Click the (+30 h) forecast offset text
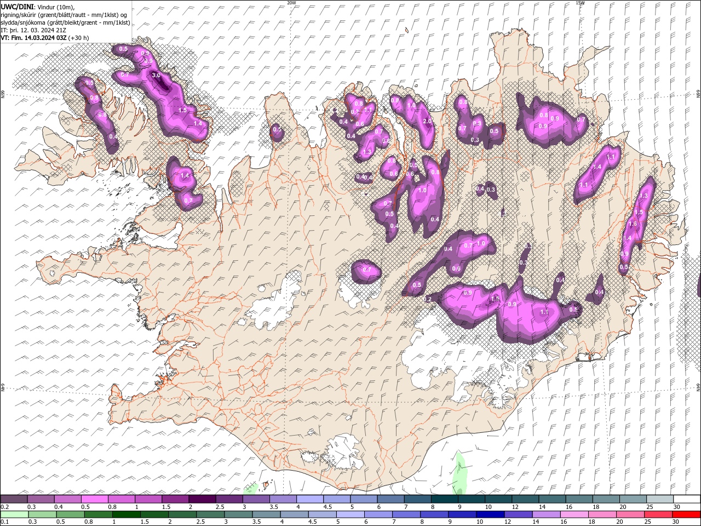The image size is (701, 526). tap(79, 38)
